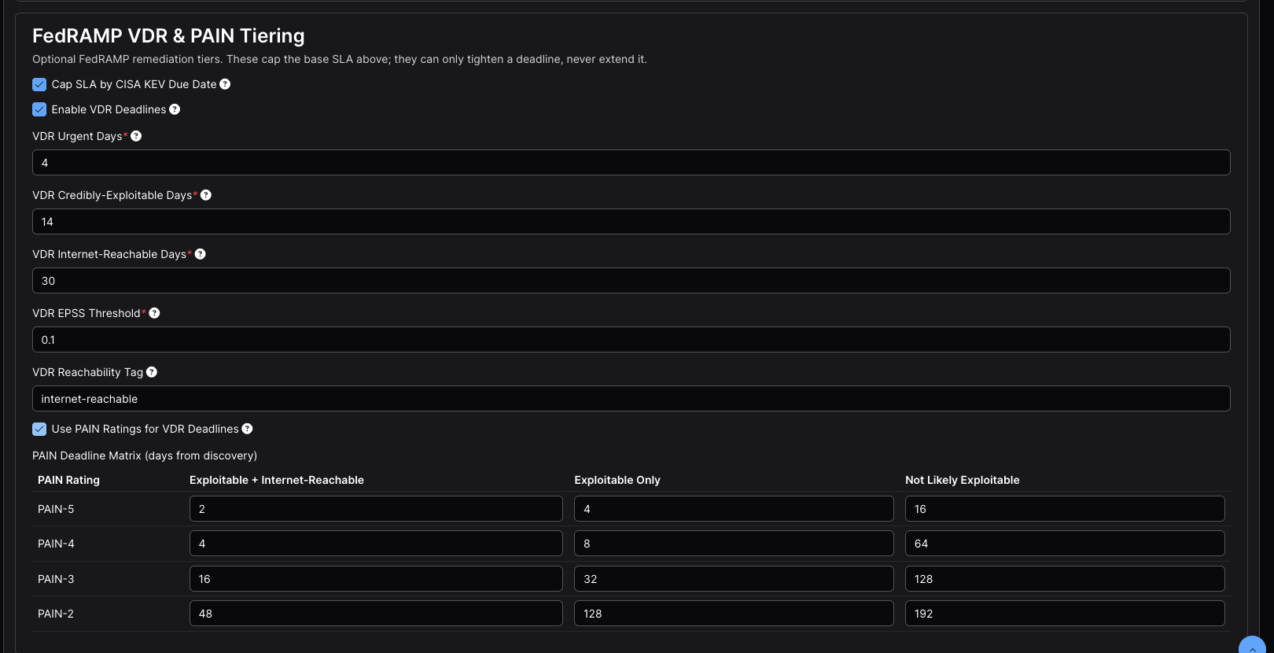The height and width of the screenshot is (653, 1274).
Task: Edit PAIN-3 Not Likely Exploitable days
Action: pos(1065,579)
